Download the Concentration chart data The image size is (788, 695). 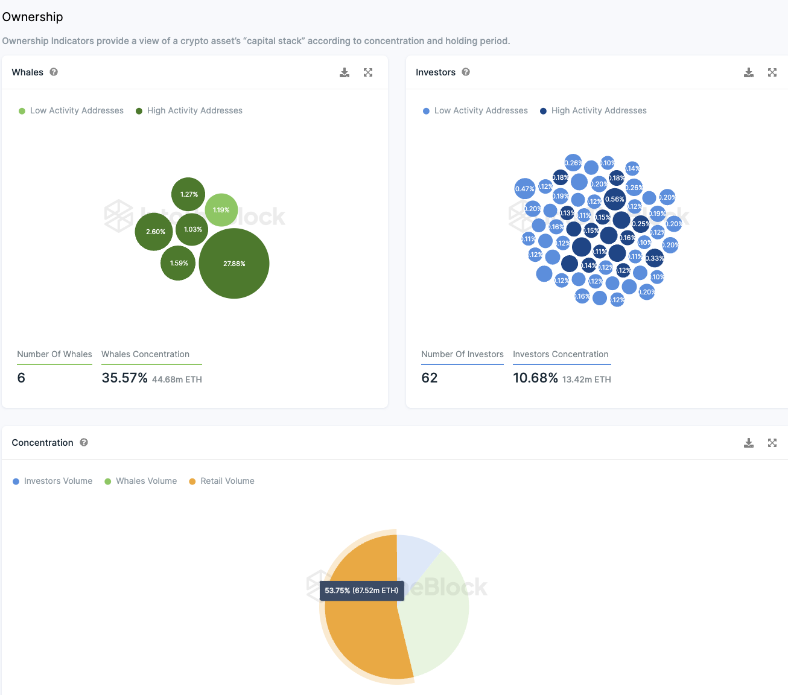[749, 443]
